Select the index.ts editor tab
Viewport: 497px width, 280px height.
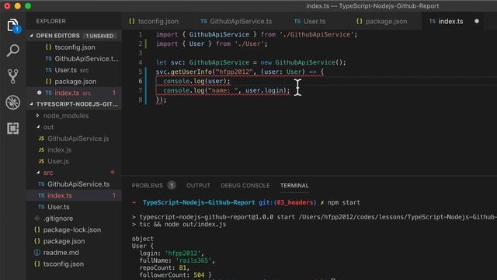point(450,21)
